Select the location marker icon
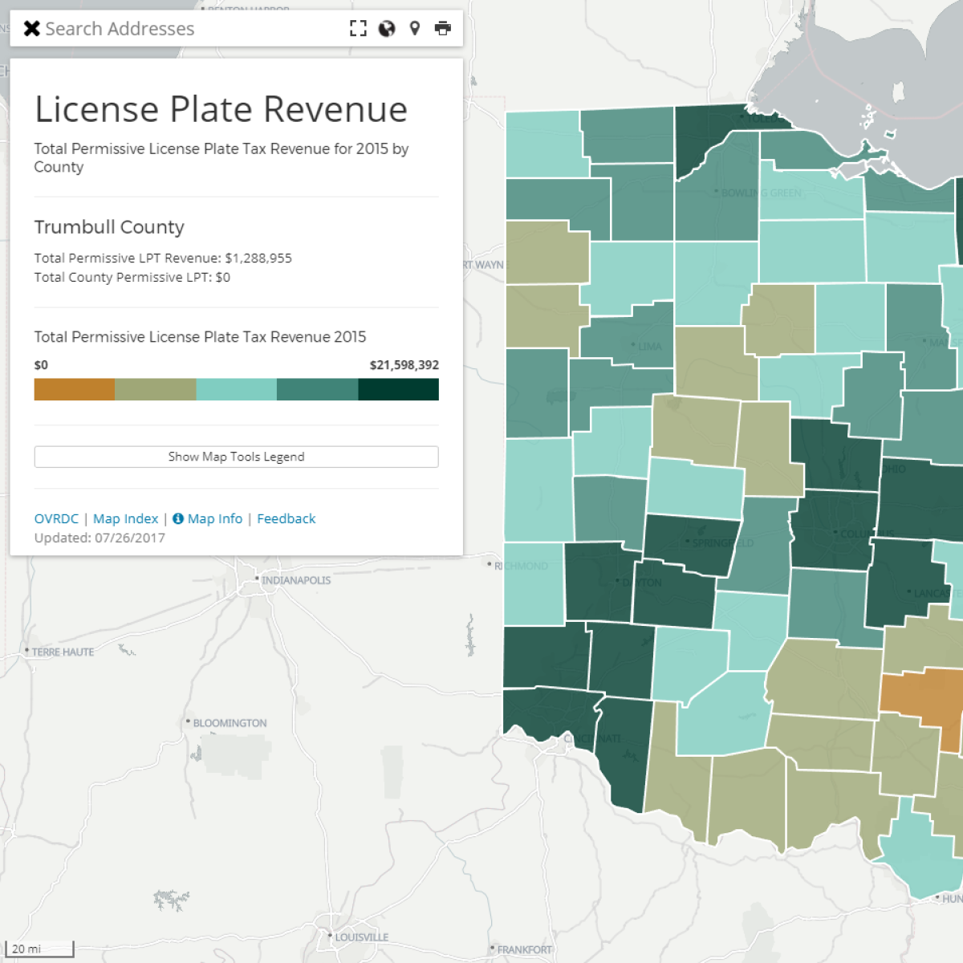963x963 pixels. point(415,28)
